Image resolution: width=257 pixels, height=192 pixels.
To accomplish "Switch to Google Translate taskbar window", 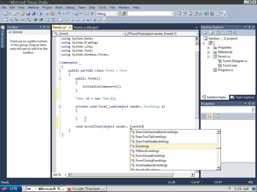I will coord(86,189).
